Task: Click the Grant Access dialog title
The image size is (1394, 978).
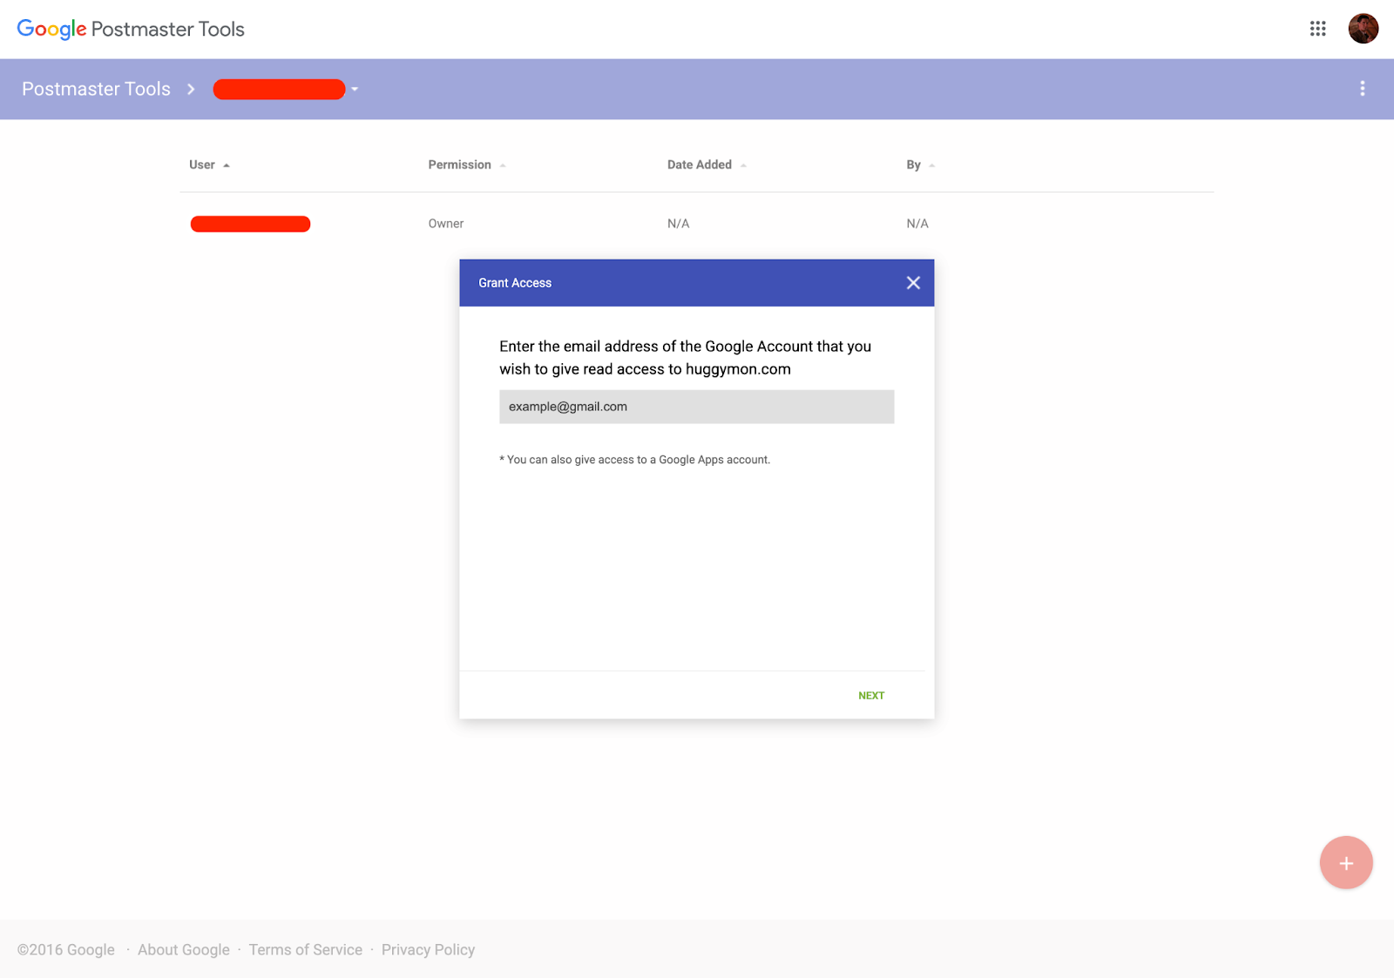Action: click(x=515, y=283)
